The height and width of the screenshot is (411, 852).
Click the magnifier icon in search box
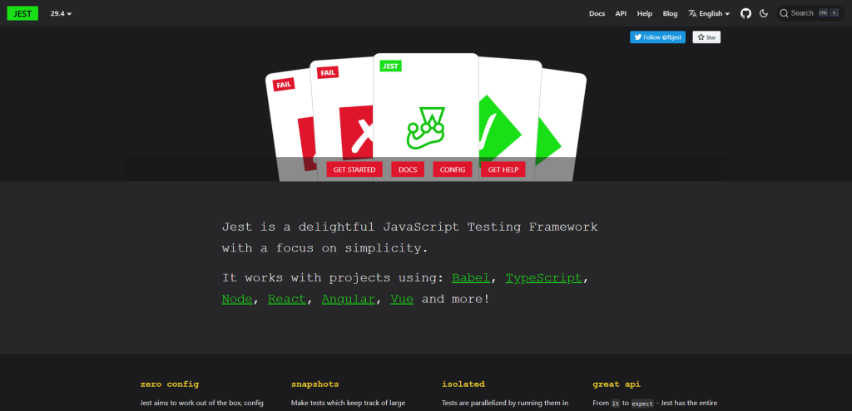point(784,13)
